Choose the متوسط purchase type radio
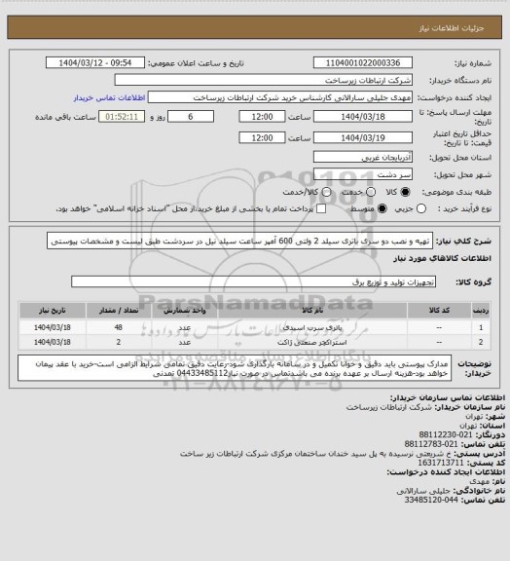 (x=382, y=209)
